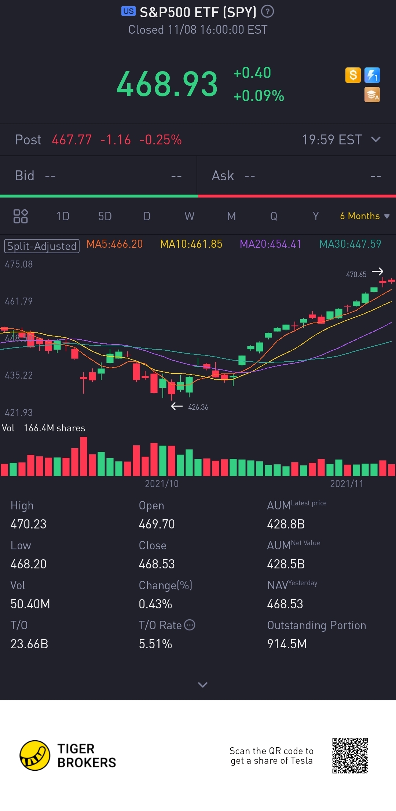Tap the S&P500 ETF (SPY) title

point(198,12)
